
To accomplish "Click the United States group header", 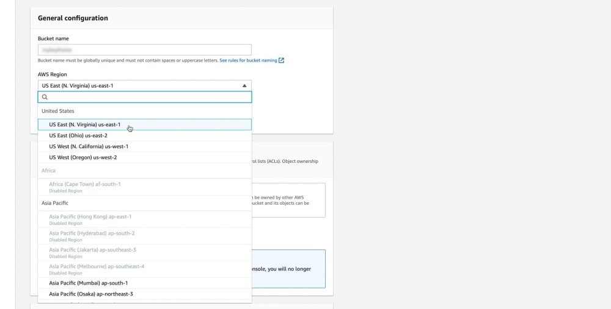I will pyautogui.click(x=57, y=111).
